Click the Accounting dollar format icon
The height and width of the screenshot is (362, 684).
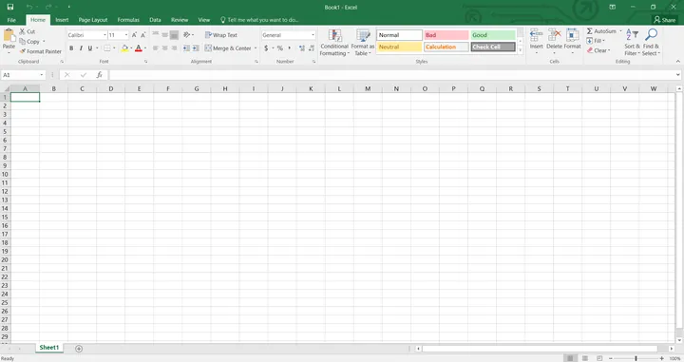coord(266,48)
